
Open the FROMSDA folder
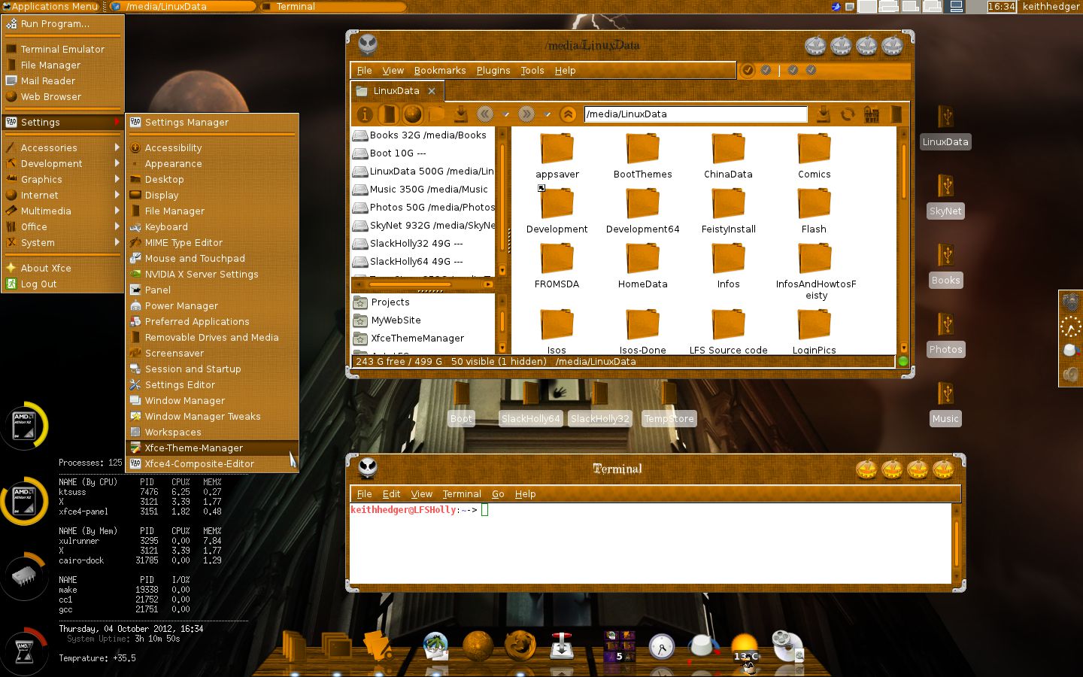click(x=557, y=266)
